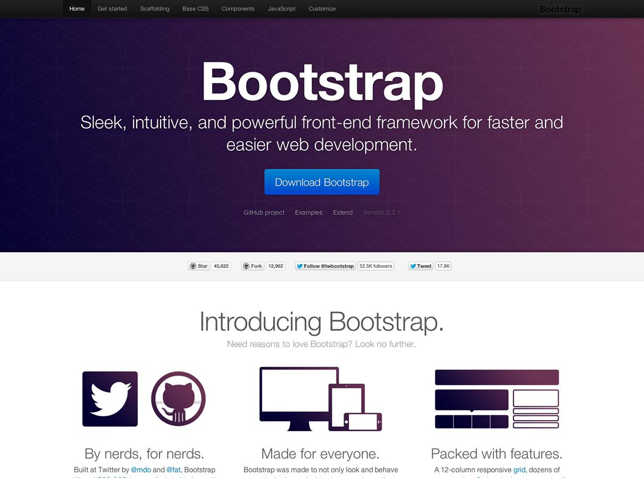The image size is (644, 478).
Task: Click the 45,622 star count
Action: [x=221, y=266]
